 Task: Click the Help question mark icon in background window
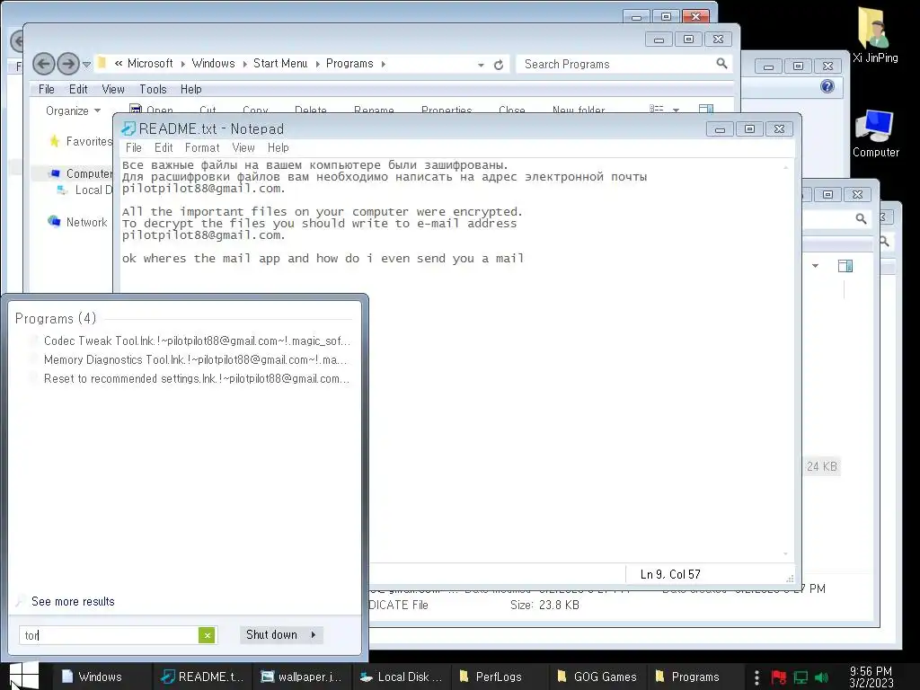pyautogui.click(x=827, y=87)
